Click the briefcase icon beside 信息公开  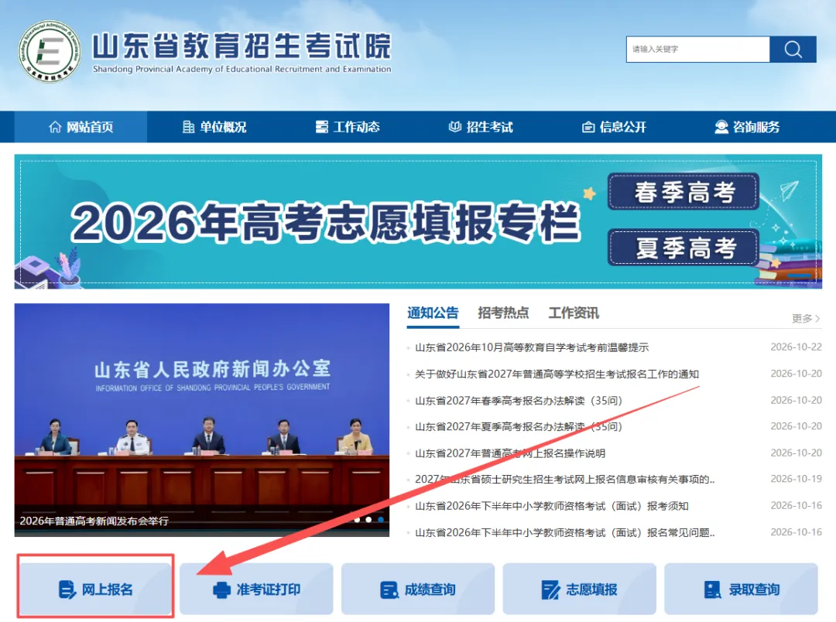588,127
